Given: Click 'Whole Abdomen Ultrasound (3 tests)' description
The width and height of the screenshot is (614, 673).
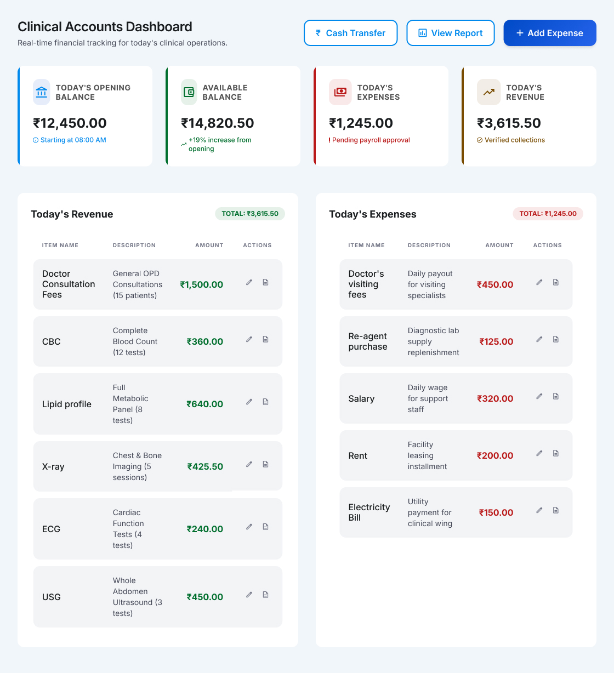Looking at the screenshot, I should pyautogui.click(x=138, y=597).
